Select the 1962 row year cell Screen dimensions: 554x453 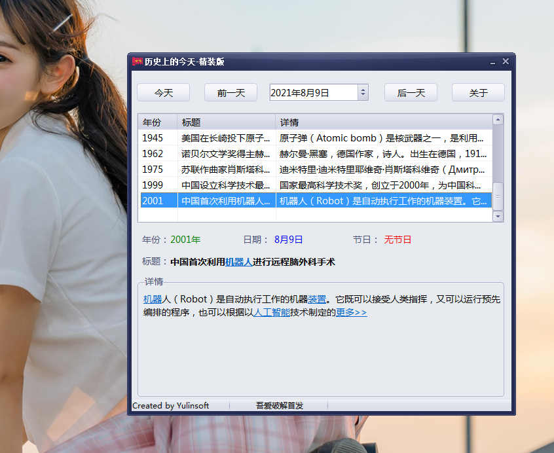(153, 154)
